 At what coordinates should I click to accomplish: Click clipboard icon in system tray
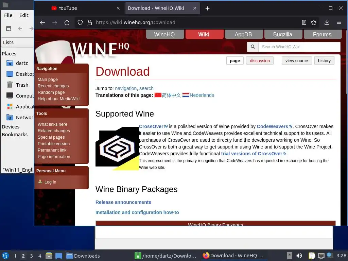click(x=312, y=256)
